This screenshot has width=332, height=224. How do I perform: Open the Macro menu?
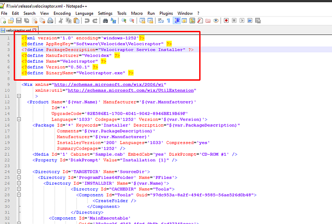coord(137,13)
